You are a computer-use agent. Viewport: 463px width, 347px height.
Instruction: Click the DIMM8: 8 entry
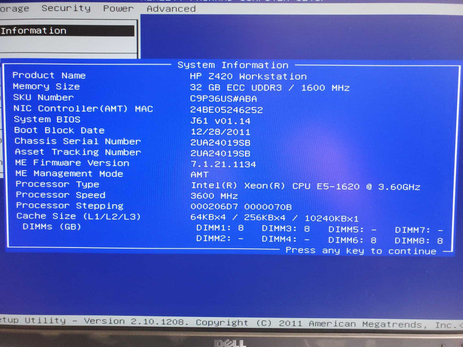(419, 241)
